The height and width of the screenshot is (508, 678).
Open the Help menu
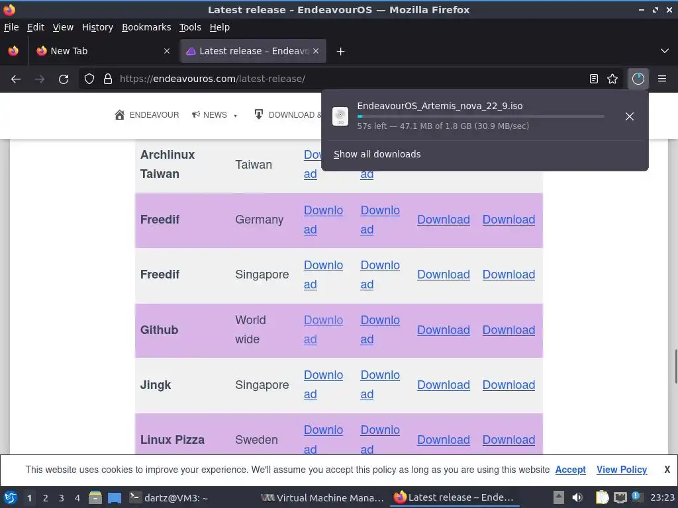(220, 27)
